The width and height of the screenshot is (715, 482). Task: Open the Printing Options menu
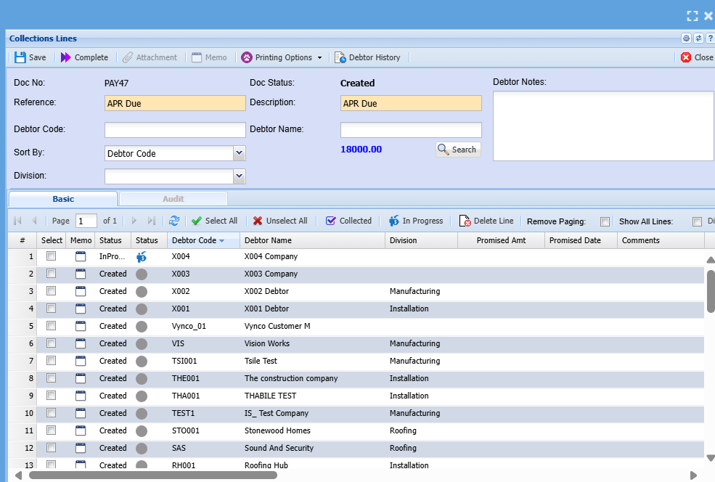tap(282, 57)
